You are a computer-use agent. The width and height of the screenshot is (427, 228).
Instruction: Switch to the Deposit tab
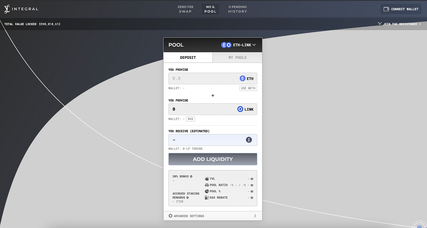188,57
